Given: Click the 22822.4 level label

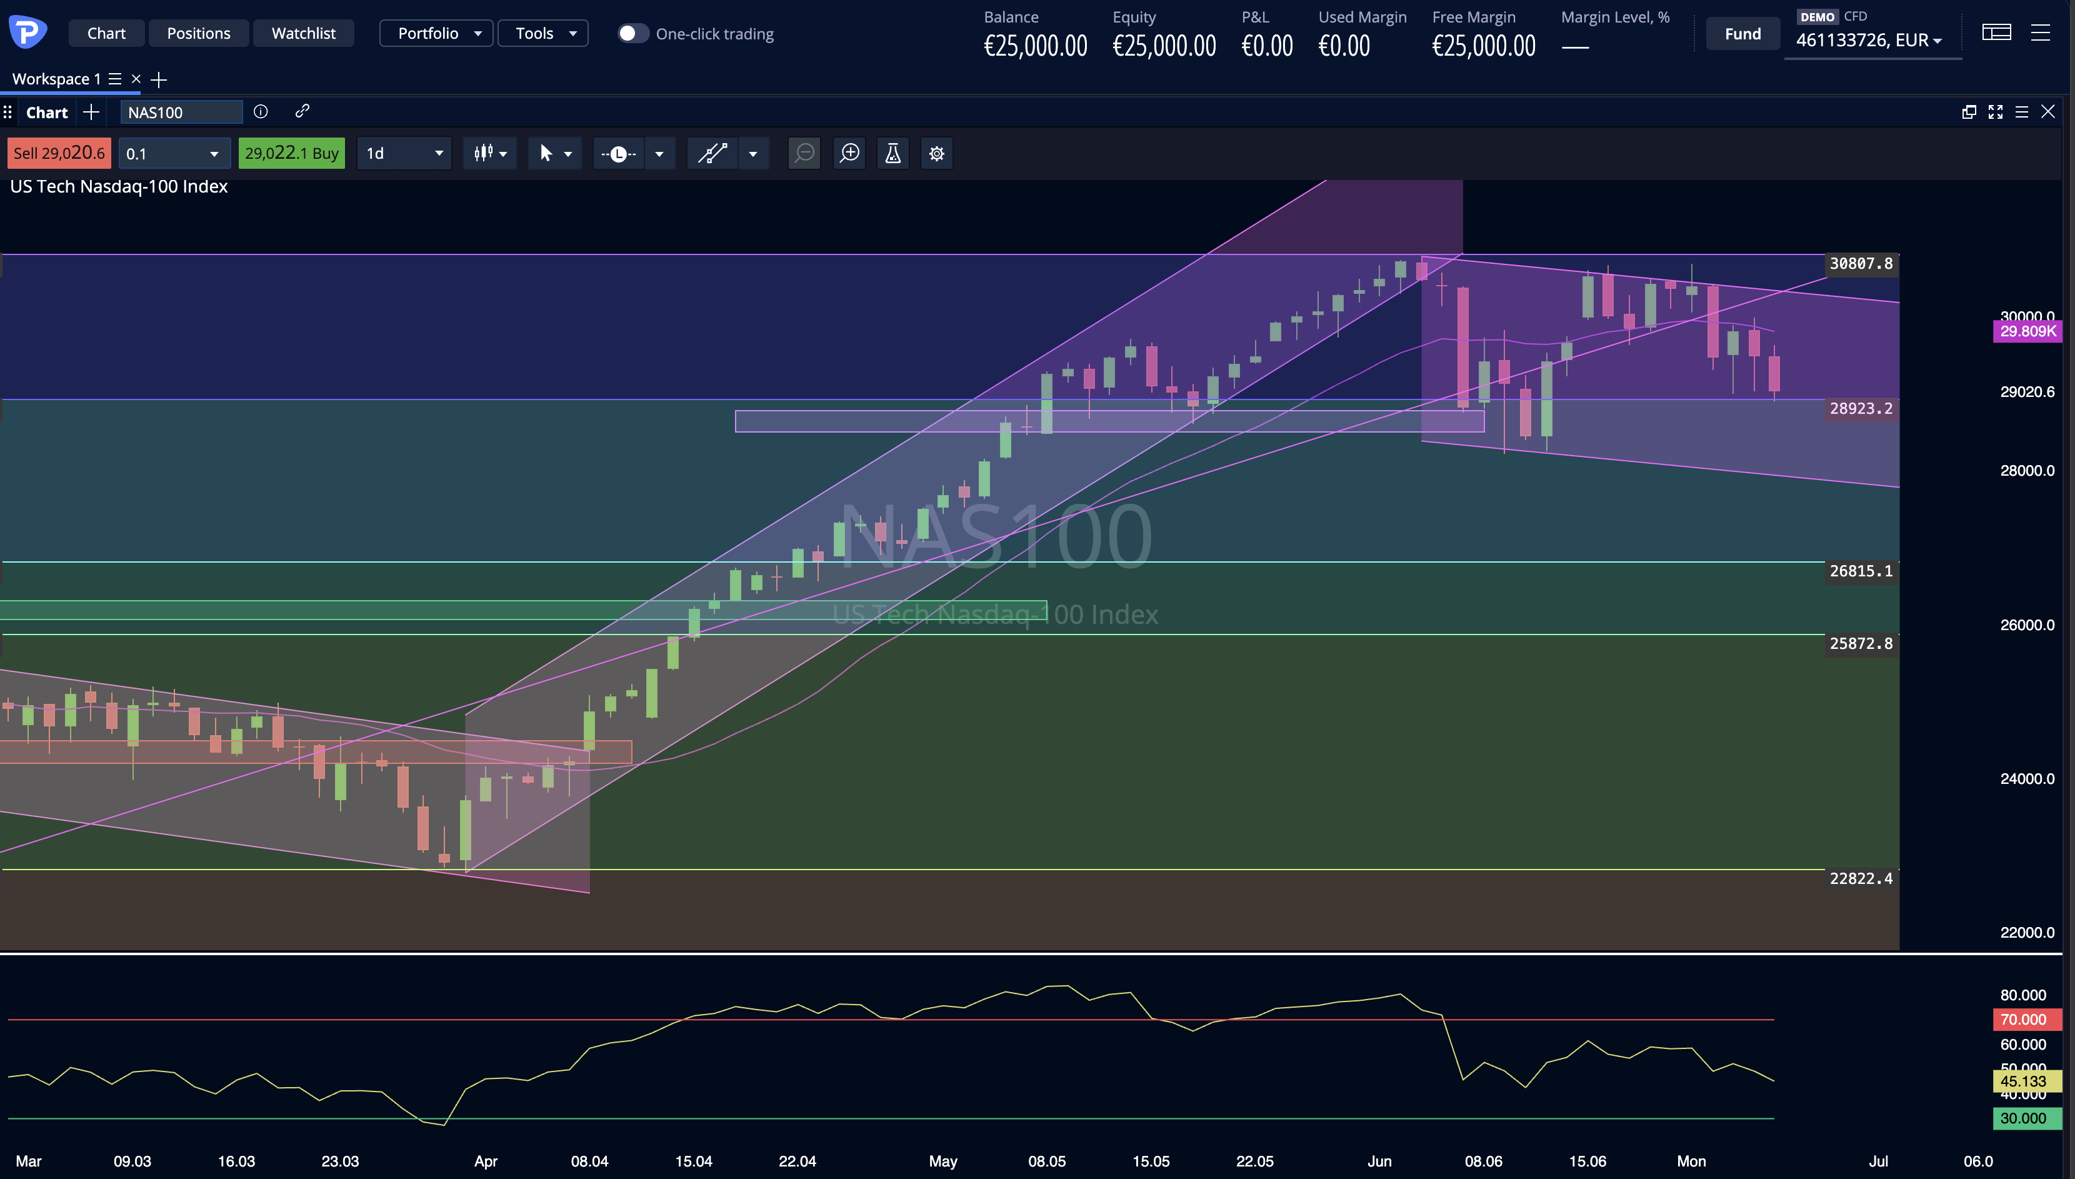Looking at the screenshot, I should point(1861,878).
